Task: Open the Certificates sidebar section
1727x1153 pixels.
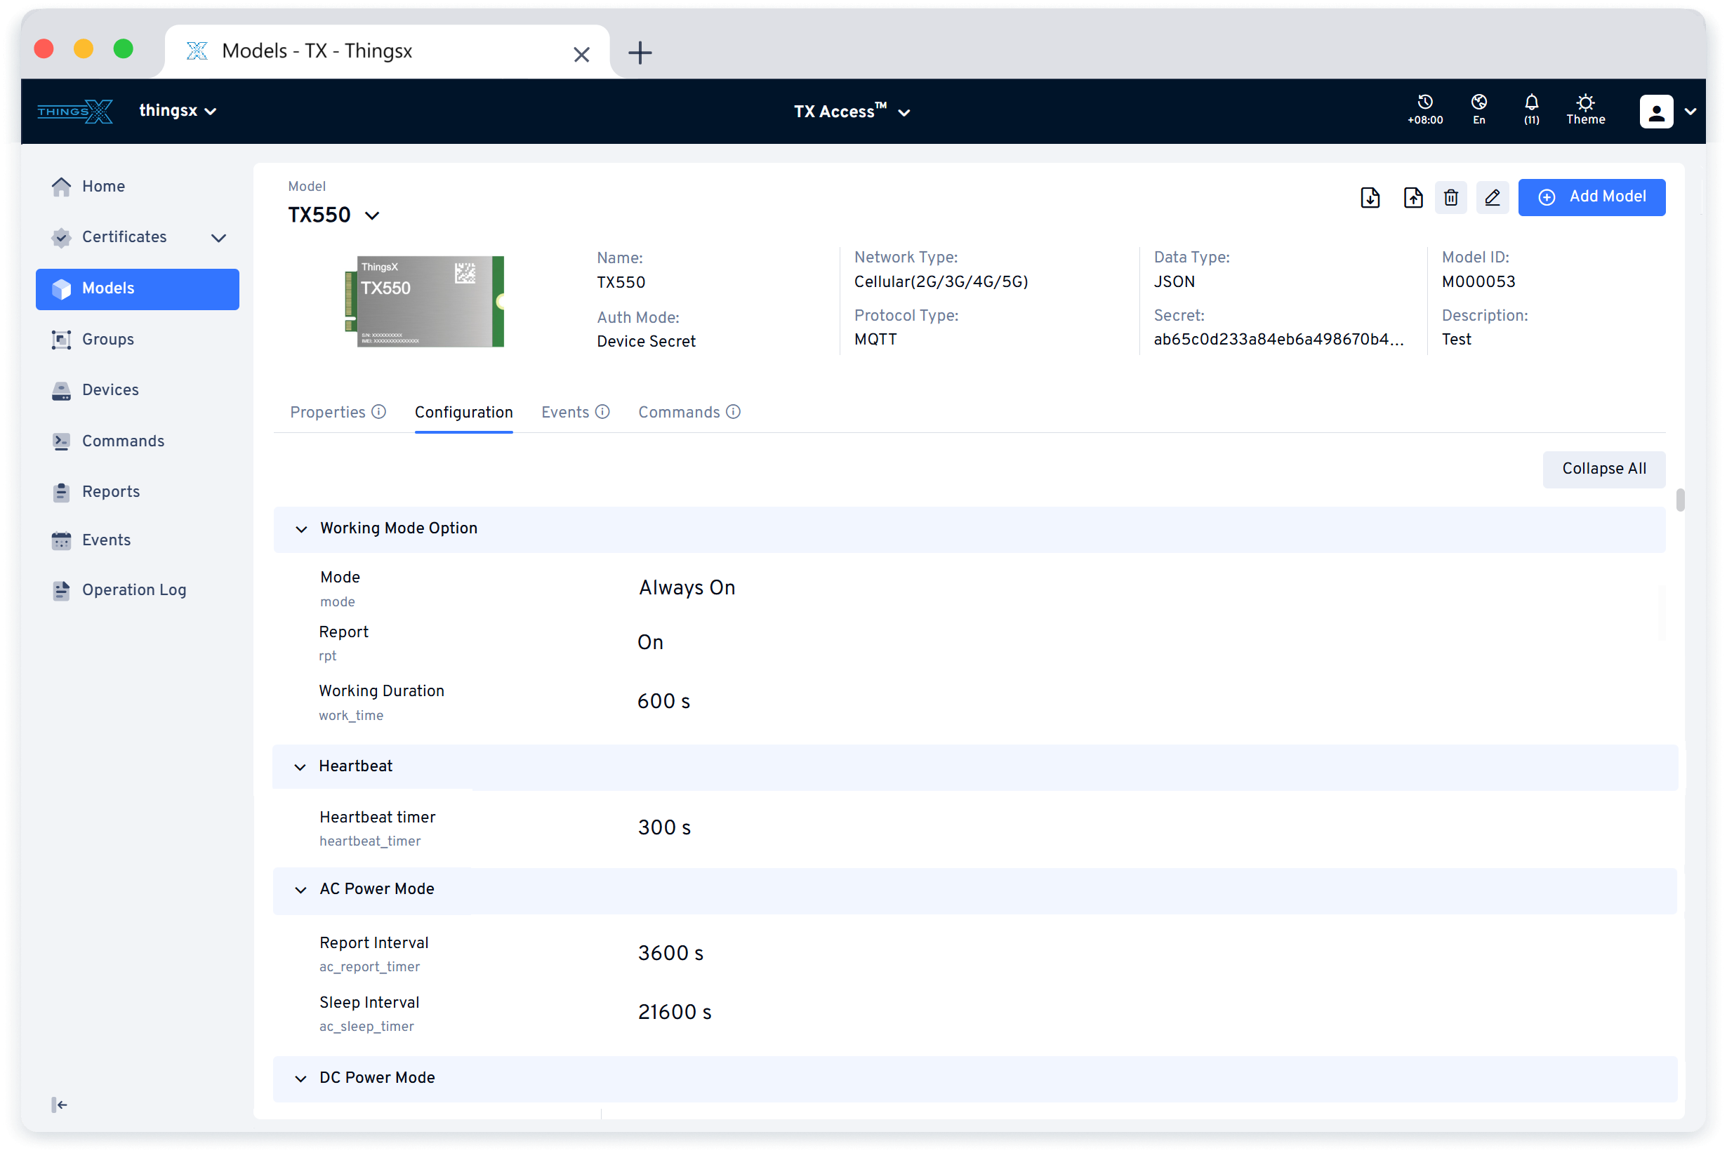Action: click(x=137, y=236)
